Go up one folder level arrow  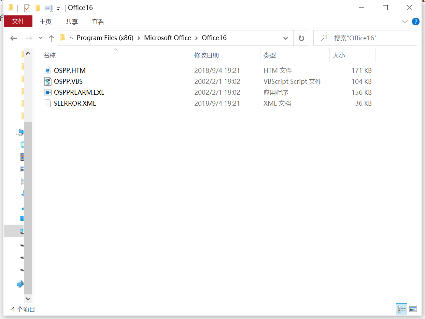[51, 38]
